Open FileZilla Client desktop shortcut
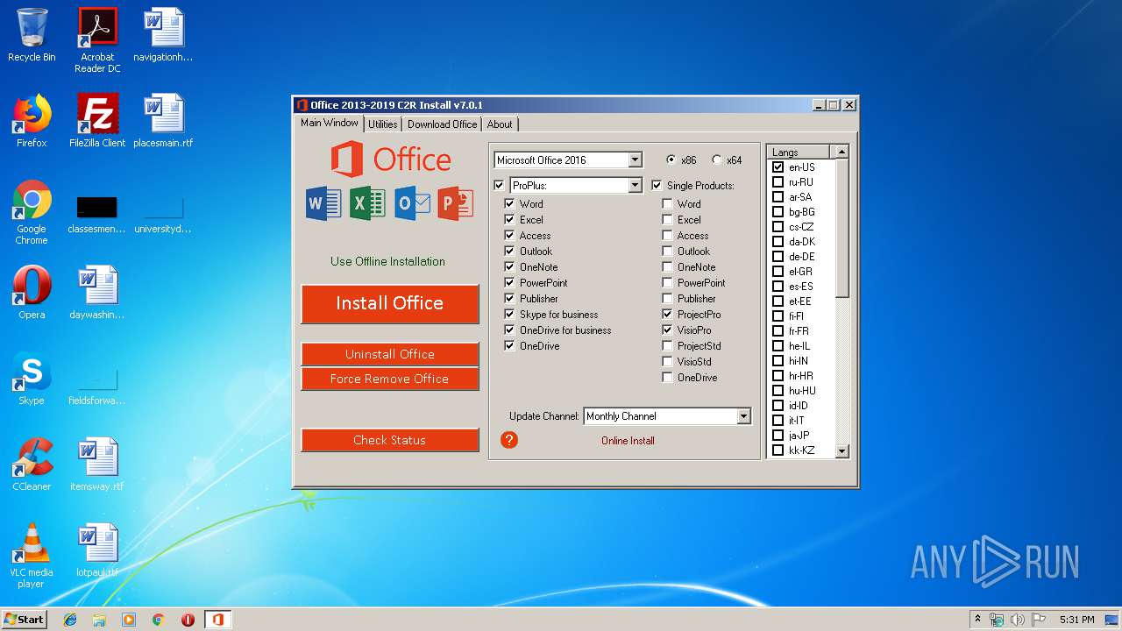 [97, 121]
